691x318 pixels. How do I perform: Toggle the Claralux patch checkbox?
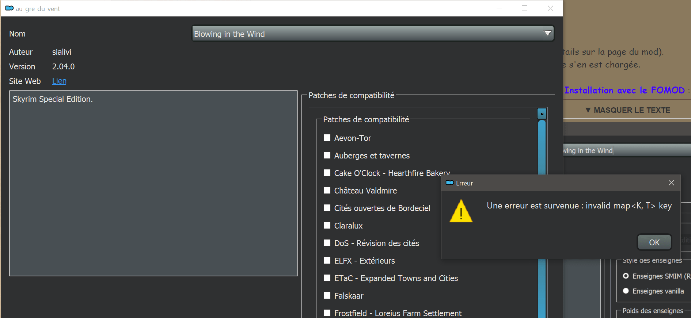(x=327, y=226)
